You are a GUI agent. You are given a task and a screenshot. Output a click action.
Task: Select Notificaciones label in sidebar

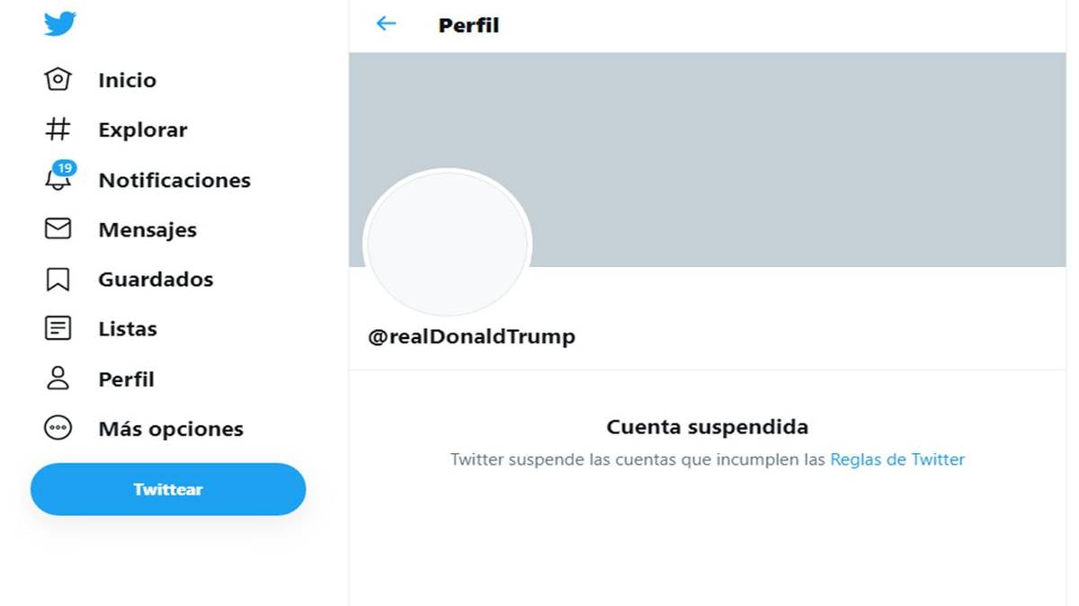174,180
